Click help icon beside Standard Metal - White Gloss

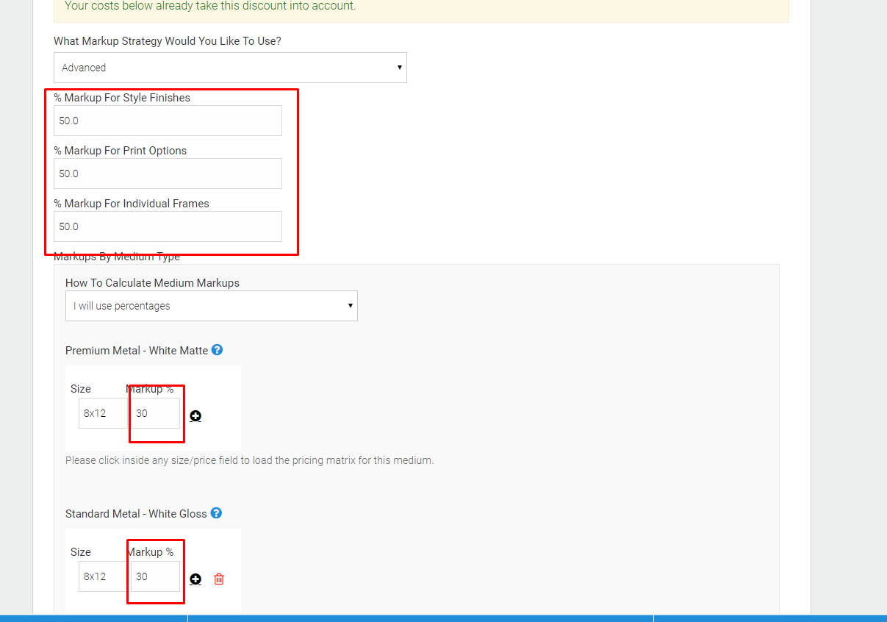click(216, 513)
